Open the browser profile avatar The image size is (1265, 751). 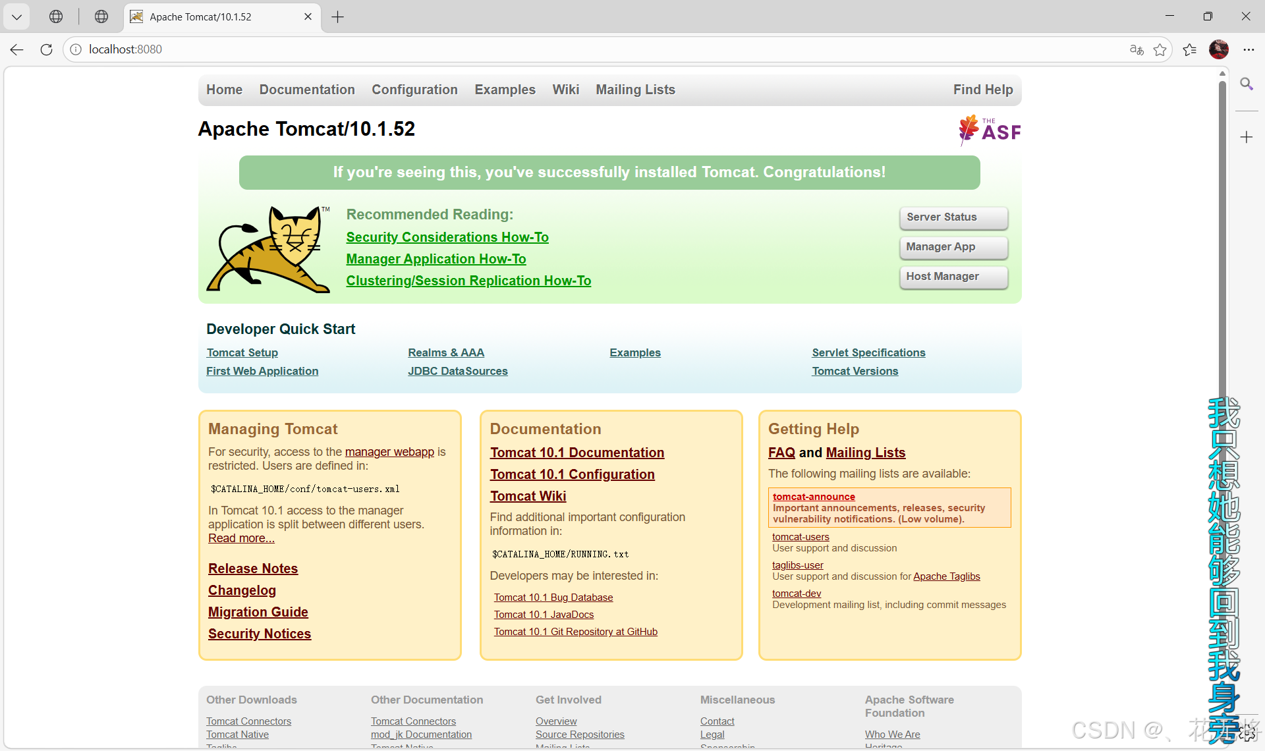pos(1218,49)
